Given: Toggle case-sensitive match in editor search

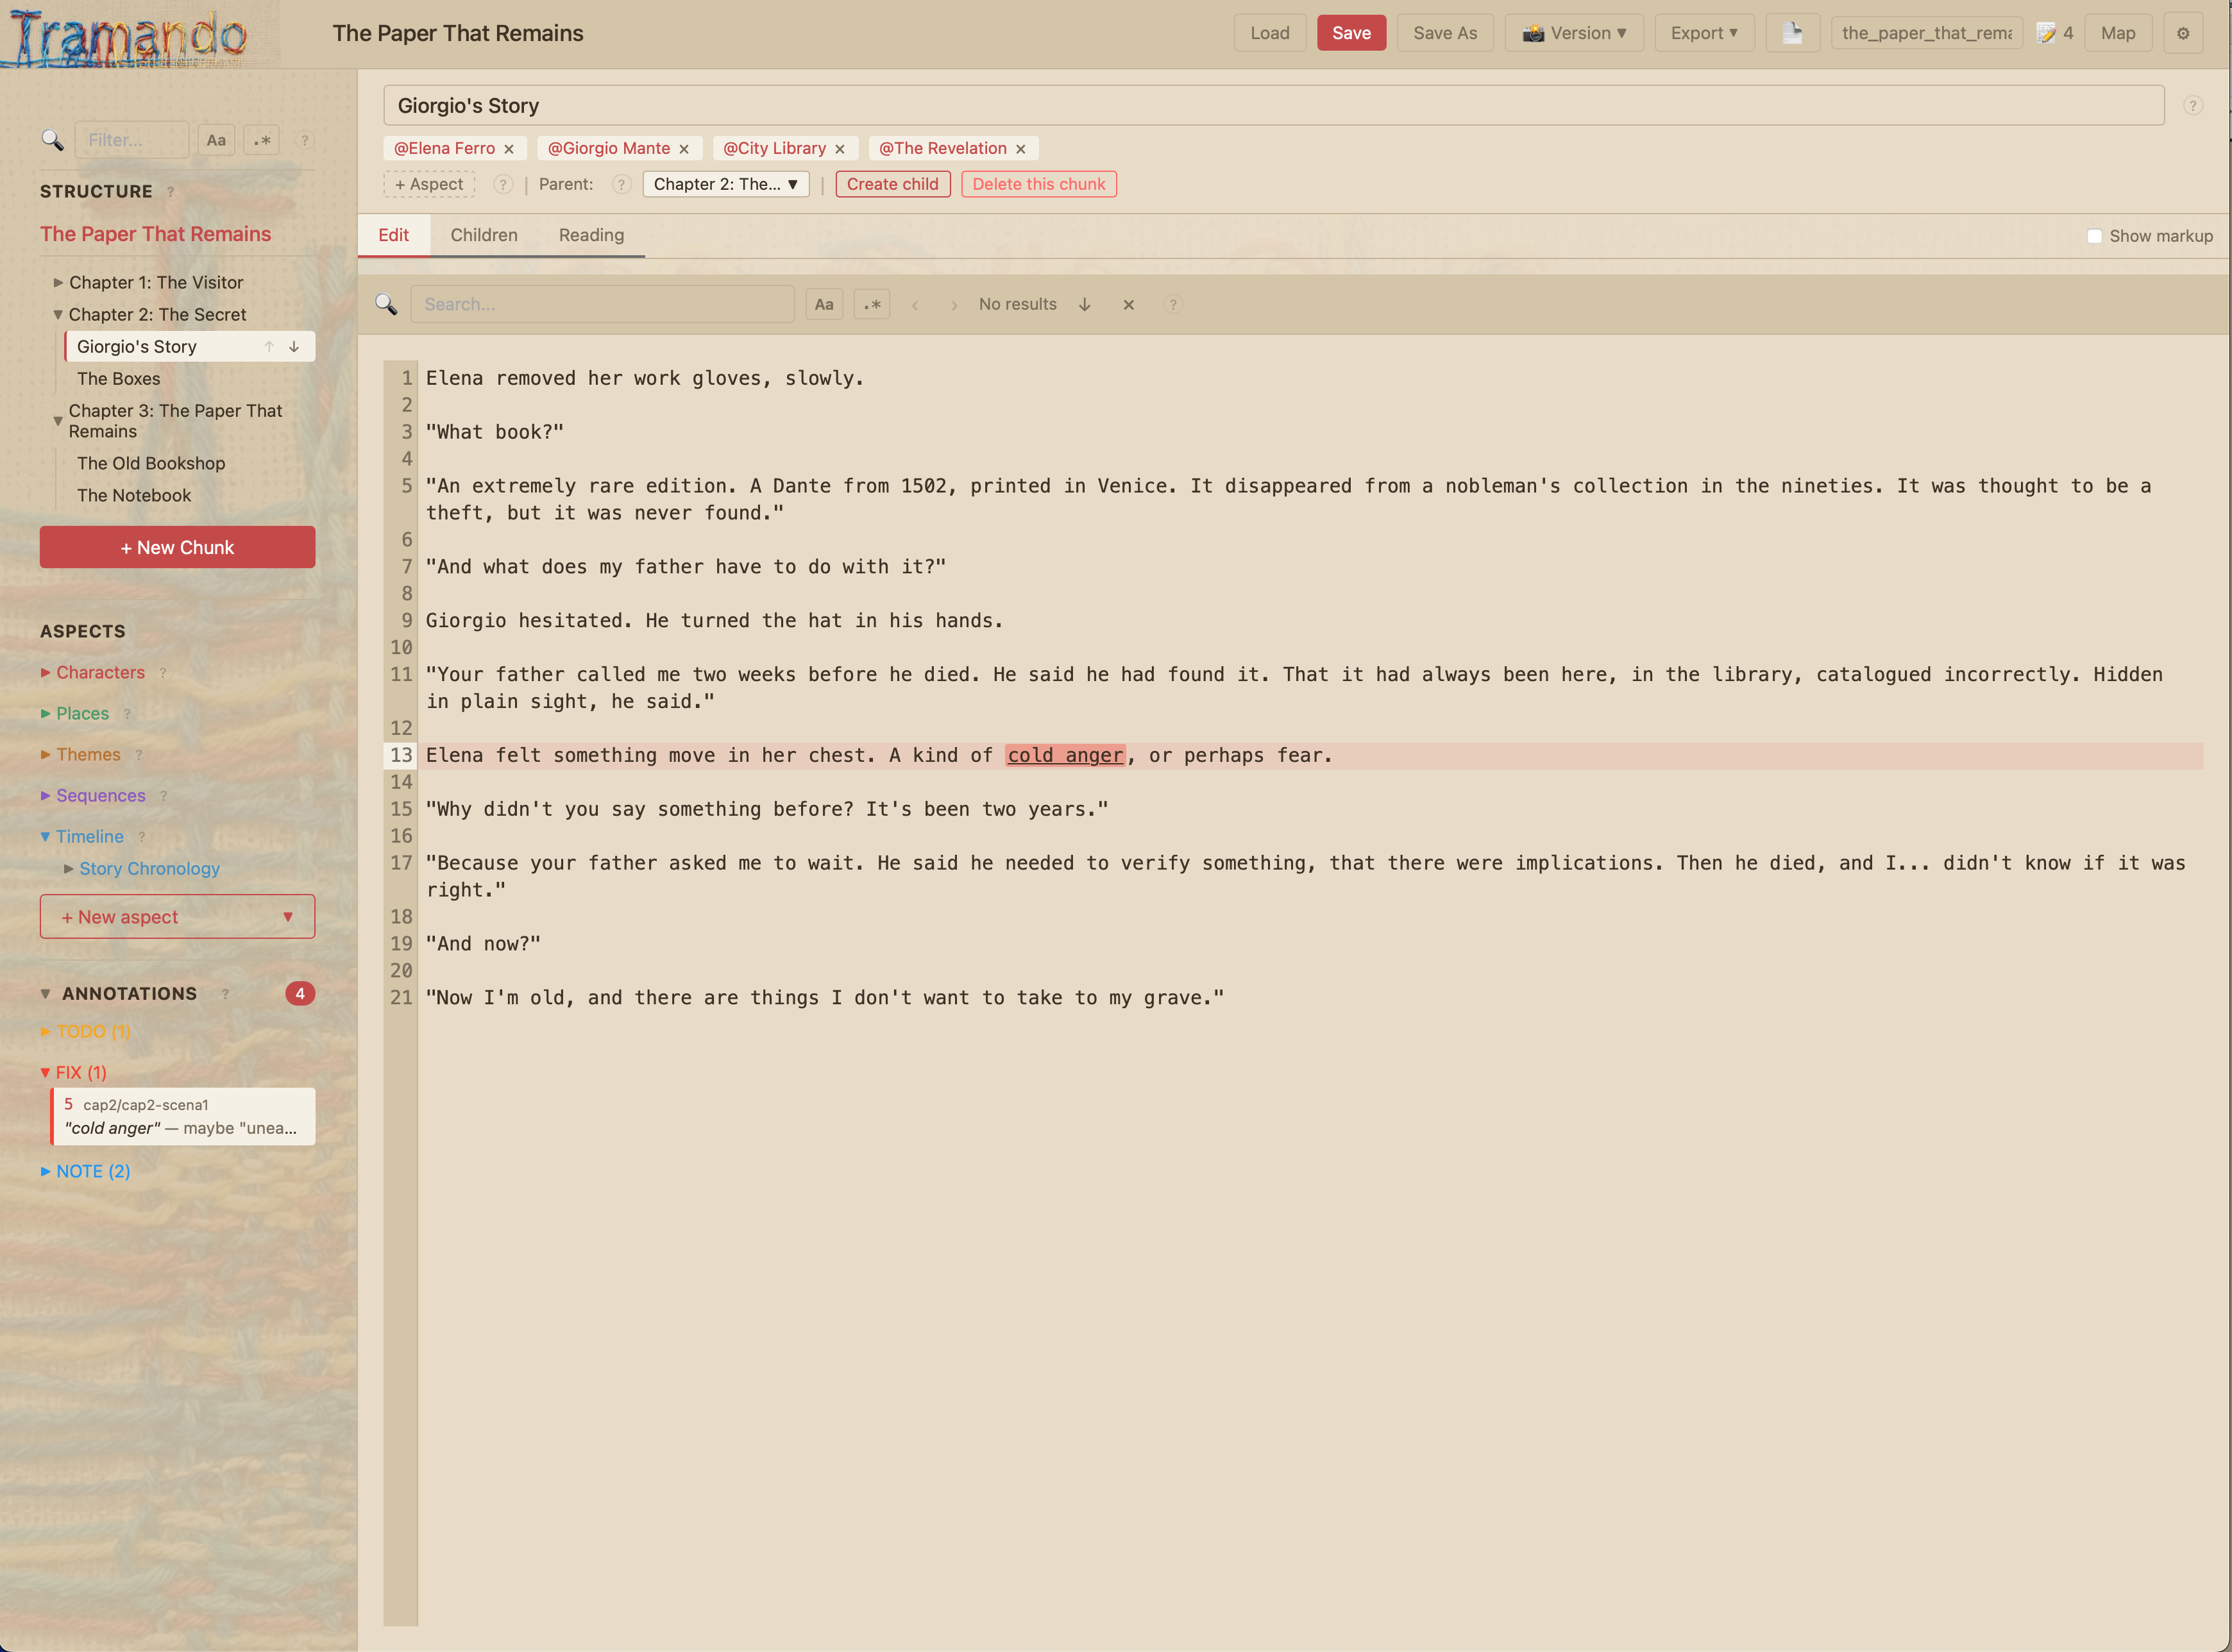Looking at the screenshot, I should [824, 305].
